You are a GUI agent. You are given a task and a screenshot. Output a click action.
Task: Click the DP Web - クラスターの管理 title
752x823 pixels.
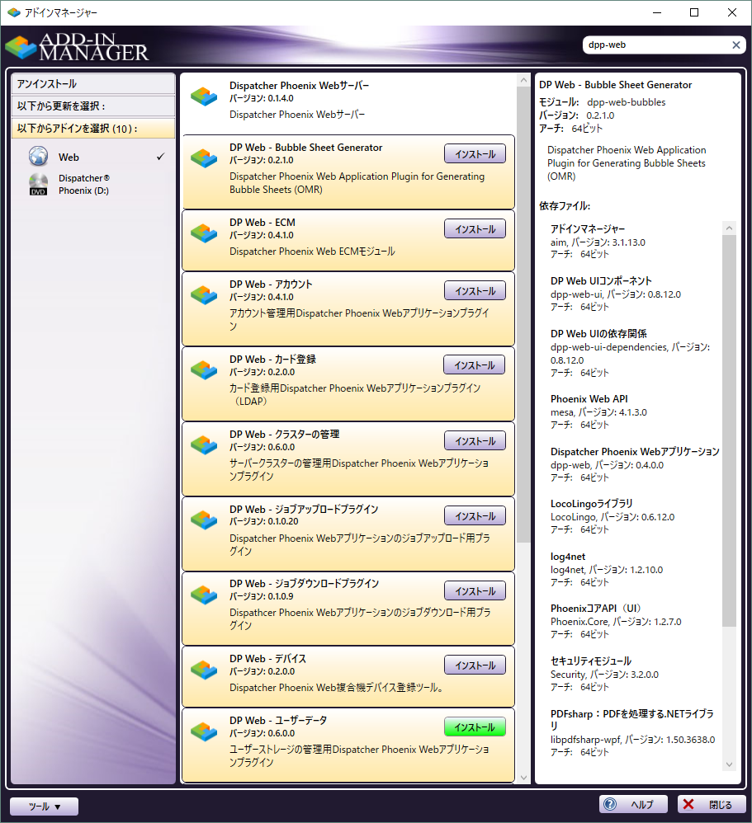(284, 435)
